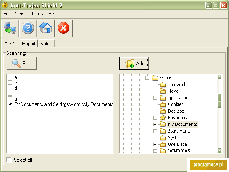Expand the UserData folder node

click(x=155, y=145)
